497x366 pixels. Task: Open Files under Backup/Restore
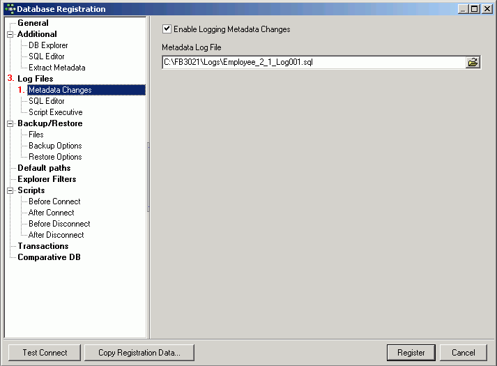point(36,135)
